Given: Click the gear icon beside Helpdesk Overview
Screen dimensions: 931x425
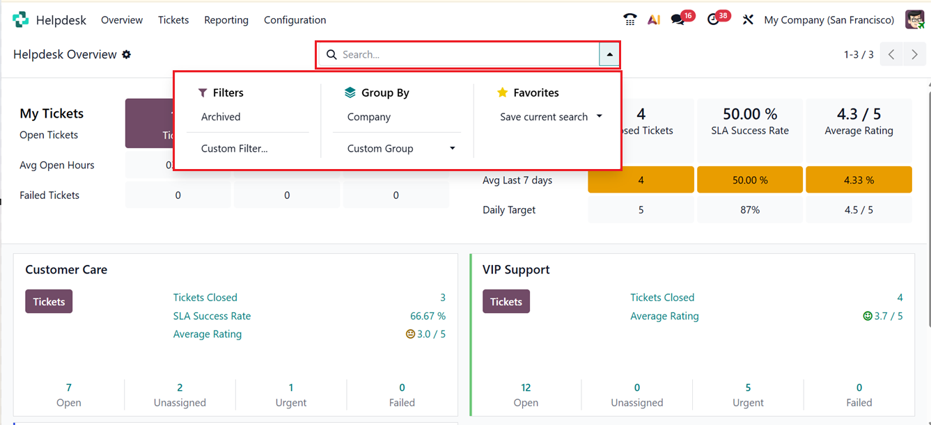Looking at the screenshot, I should point(127,54).
